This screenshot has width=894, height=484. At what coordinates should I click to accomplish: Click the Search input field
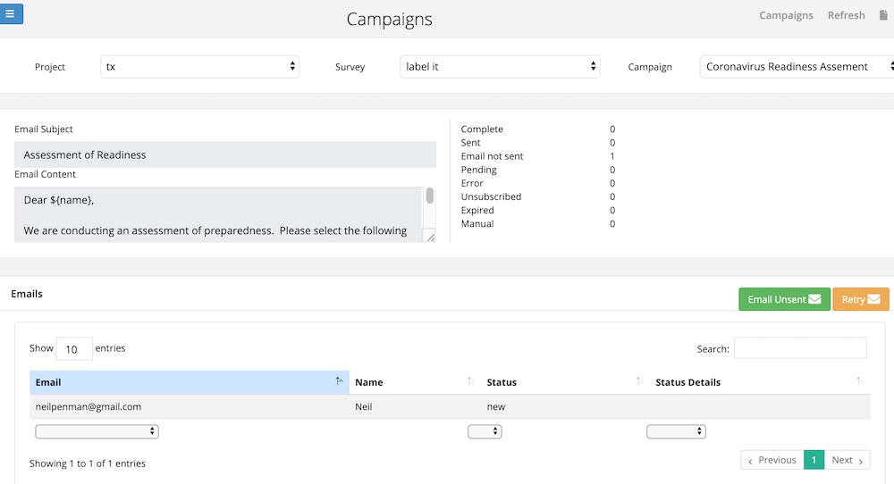point(800,348)
